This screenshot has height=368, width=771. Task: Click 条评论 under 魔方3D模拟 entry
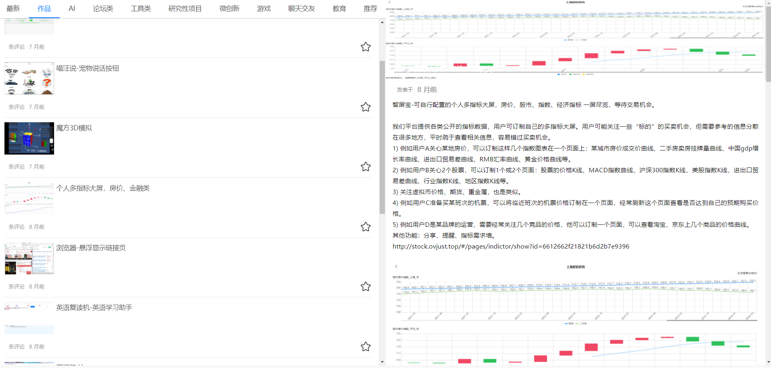(17, 167)
